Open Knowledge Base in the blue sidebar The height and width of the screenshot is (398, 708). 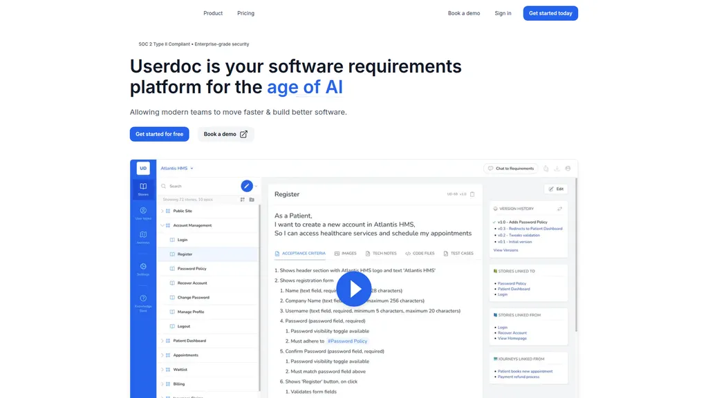(x=143, y=303)
